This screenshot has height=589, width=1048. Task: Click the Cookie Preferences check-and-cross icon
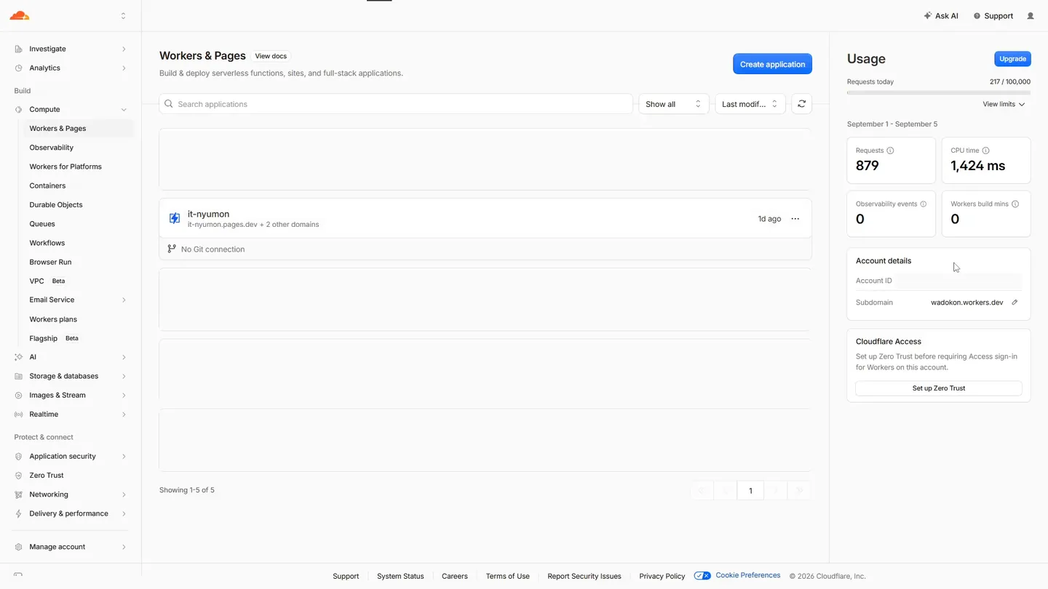pos(702,576)
